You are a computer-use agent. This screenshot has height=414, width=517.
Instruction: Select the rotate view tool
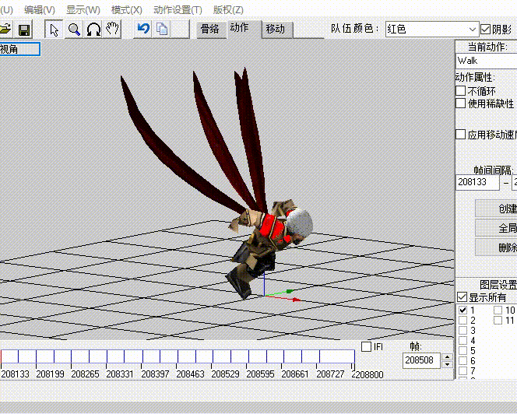pyautogui.click(x=93, y=30)
